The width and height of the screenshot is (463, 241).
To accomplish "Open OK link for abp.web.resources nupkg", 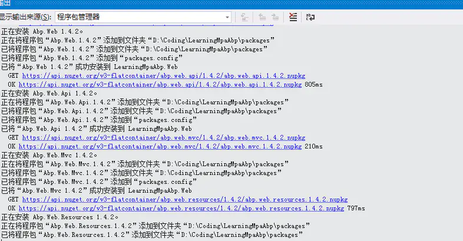I will tap(181, 209).
